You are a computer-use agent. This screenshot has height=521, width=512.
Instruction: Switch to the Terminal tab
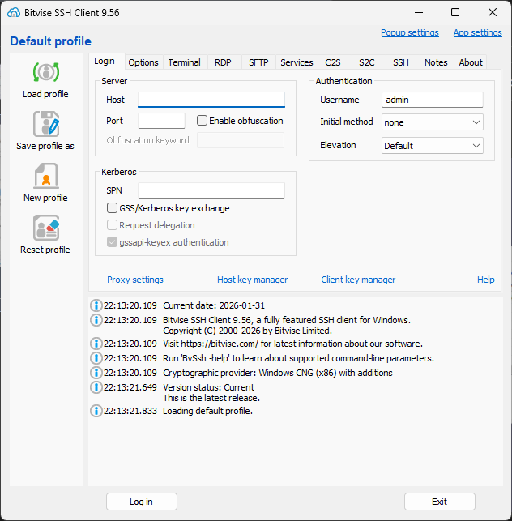coord(185,62)
